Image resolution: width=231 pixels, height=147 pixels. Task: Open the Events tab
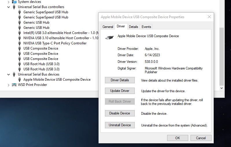point(146,27)
